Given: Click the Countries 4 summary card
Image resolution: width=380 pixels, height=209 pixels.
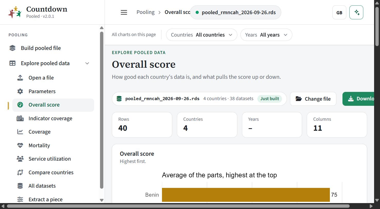Looking at the screenshot, I should click(x=207, y=125).
